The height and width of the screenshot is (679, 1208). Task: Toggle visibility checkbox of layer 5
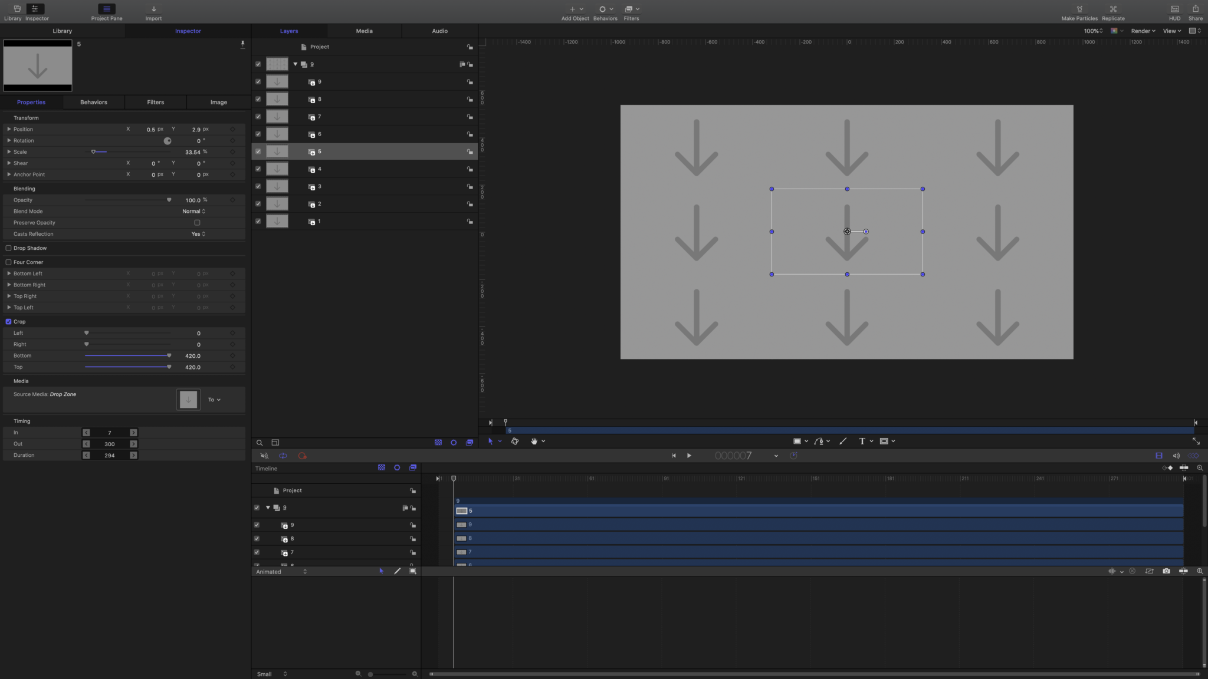coord(258,151)
